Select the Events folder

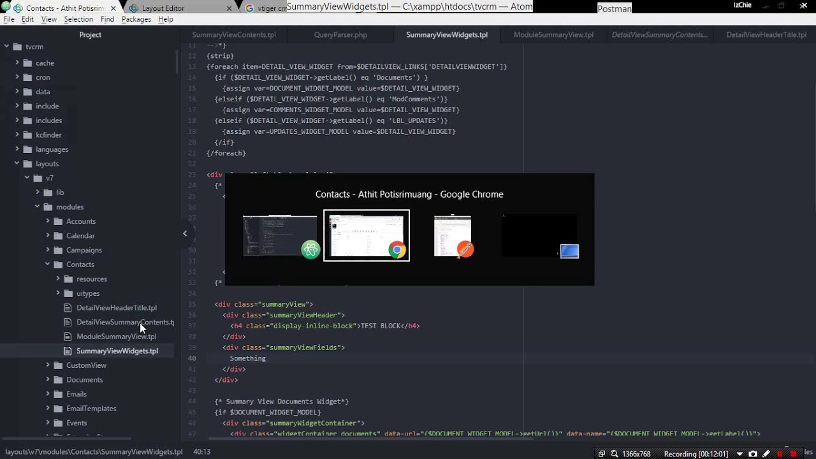76,423
